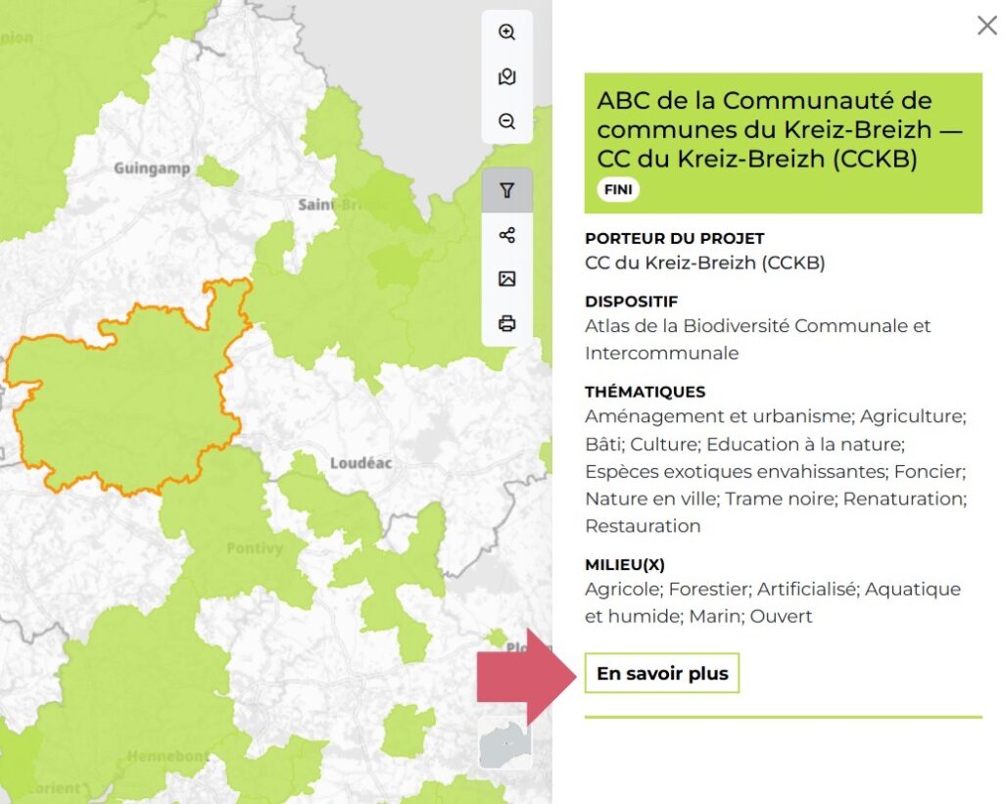Zoom in on the map
Image resolution: width=1003 pixels, height=804 pixels.
pos(506,32)
